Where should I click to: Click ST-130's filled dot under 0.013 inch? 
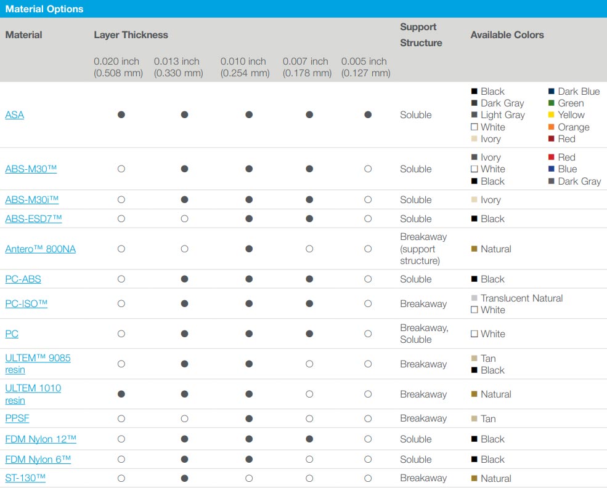tap(185, 478)
